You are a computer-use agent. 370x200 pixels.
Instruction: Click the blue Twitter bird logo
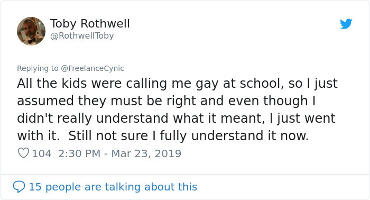coord(346,24)
